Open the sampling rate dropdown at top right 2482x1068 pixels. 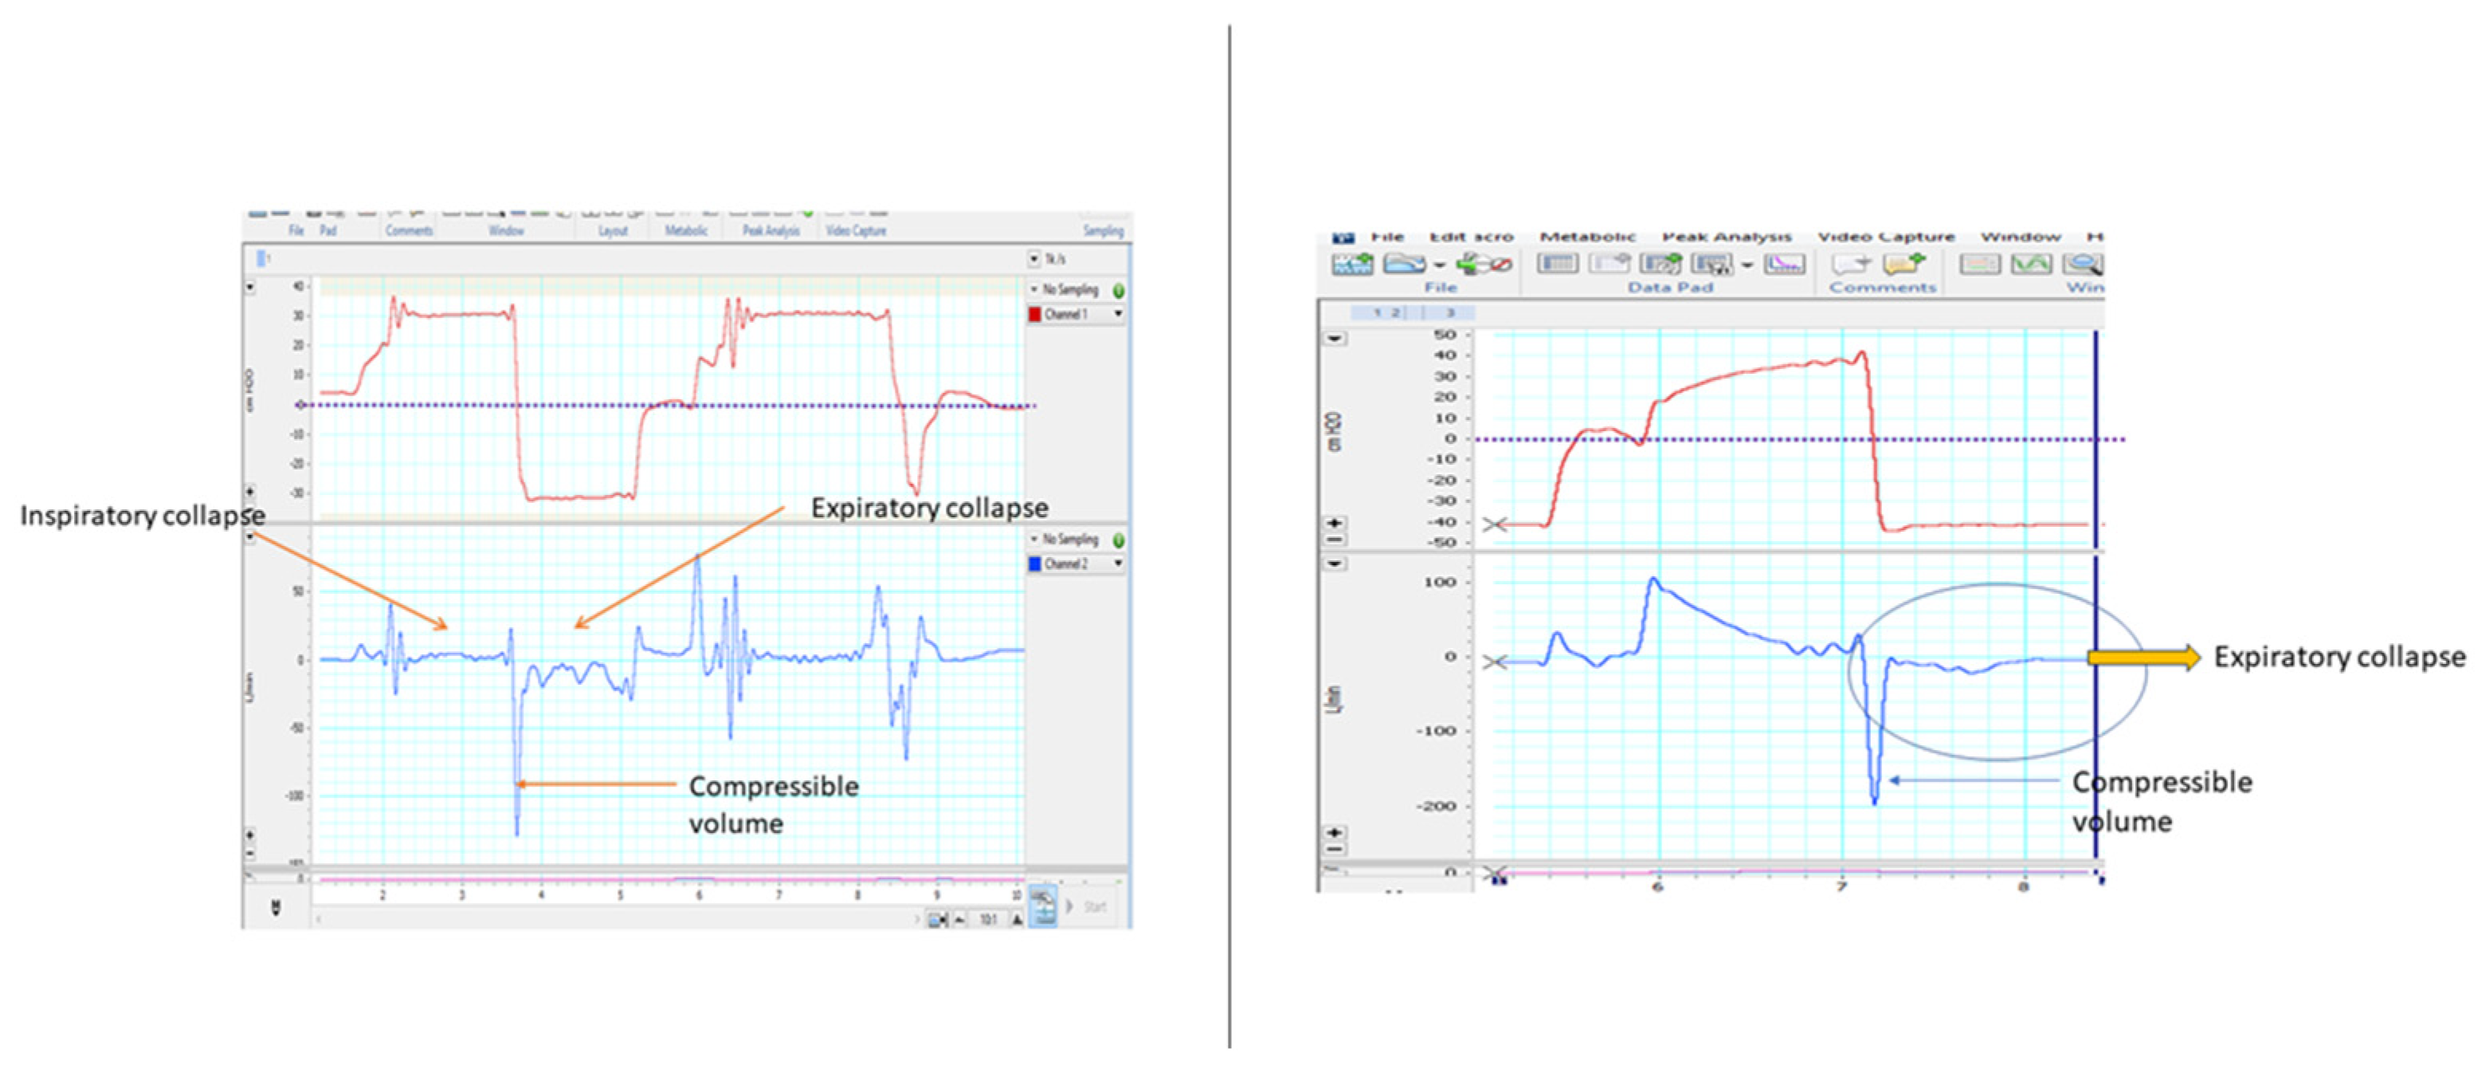click(x=1034, y=258)
